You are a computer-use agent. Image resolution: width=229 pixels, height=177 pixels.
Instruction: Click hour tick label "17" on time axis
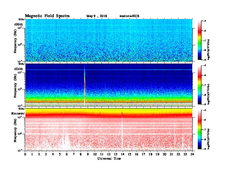tap(143, 154)
